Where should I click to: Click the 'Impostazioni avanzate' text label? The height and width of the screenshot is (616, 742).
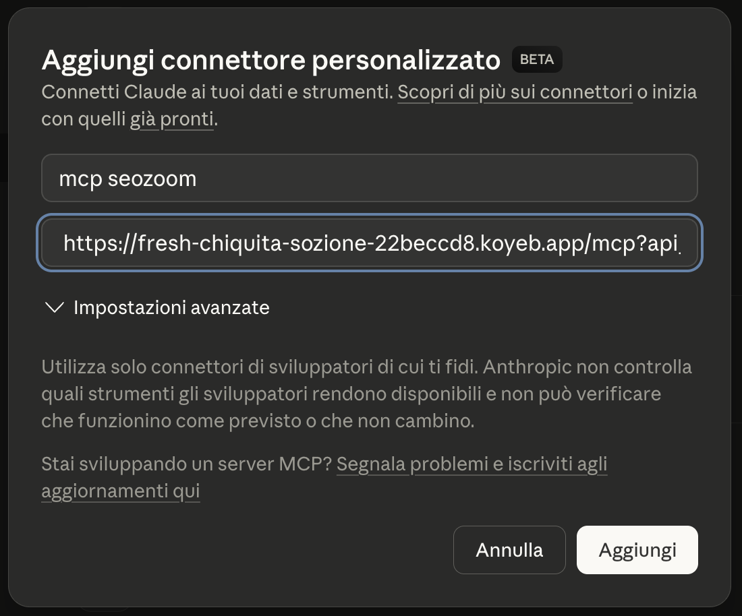coord(171,308)
